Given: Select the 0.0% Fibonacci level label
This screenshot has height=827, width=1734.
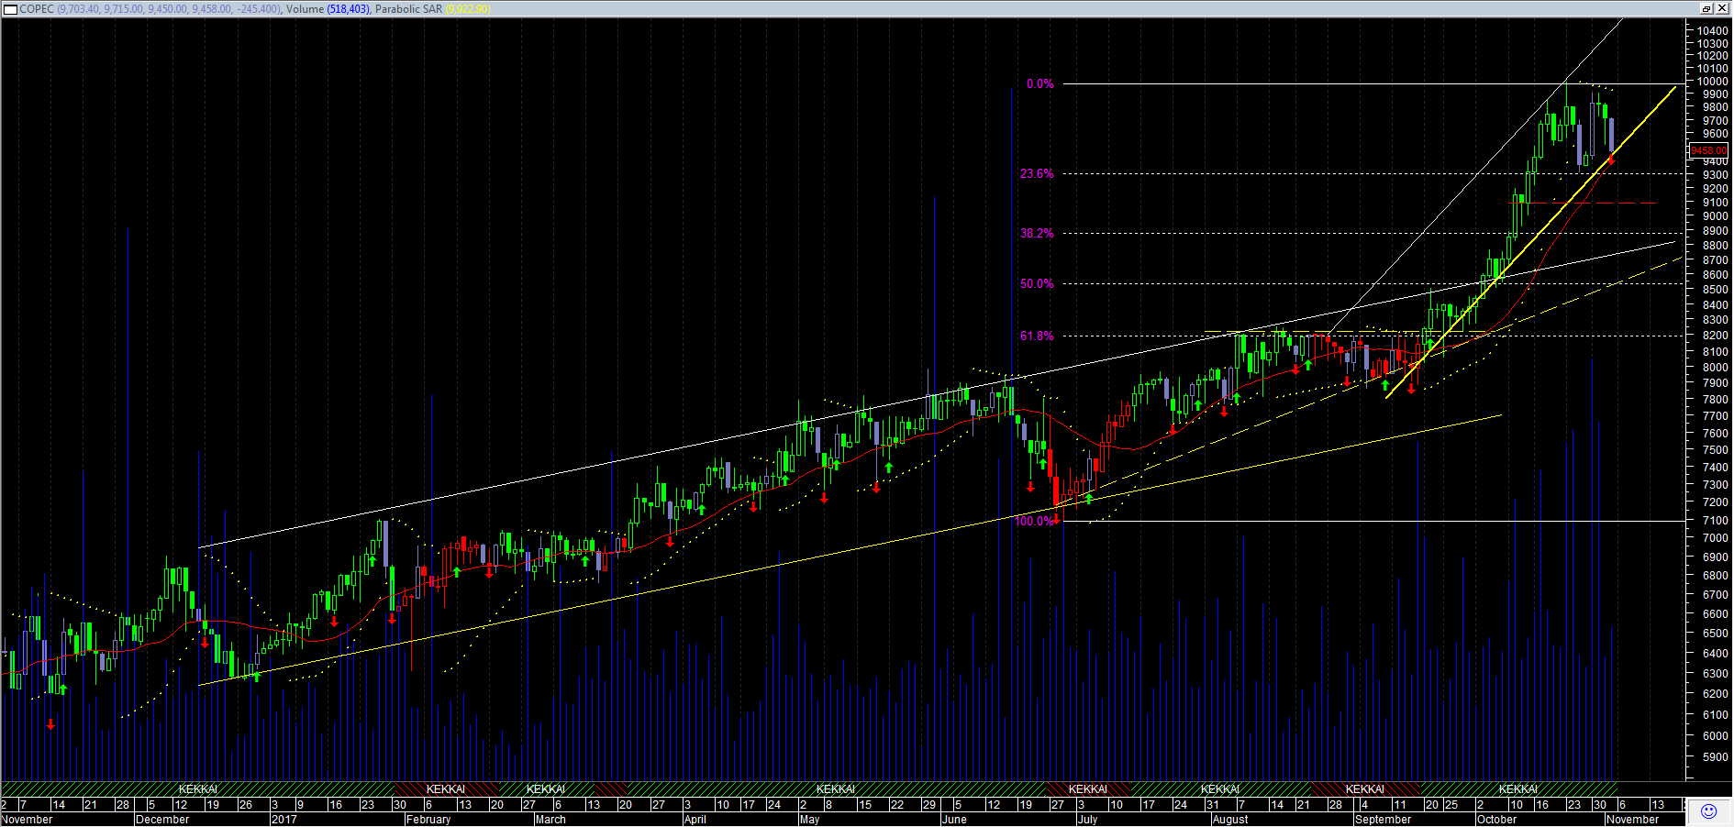Looking at the screenshot, I should [x=1039, y=84].
